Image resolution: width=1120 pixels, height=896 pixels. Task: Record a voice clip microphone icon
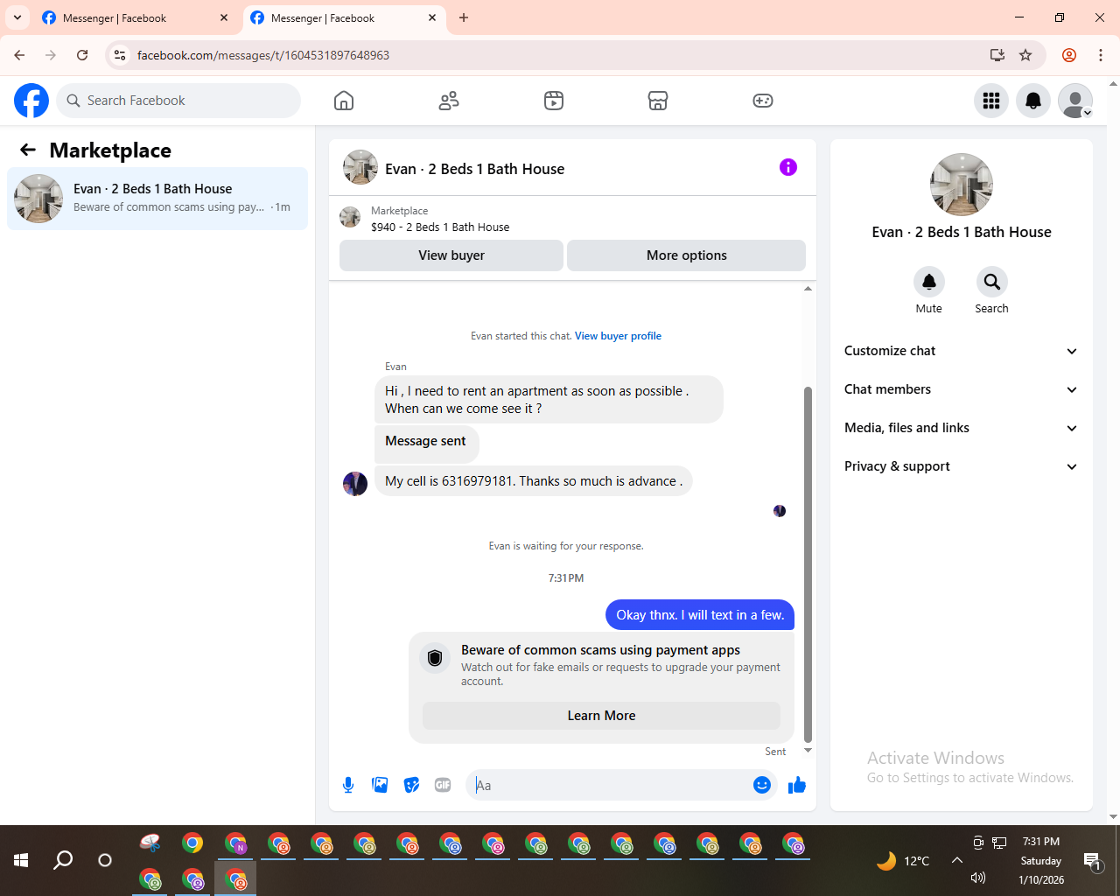[x=348, y=785]
